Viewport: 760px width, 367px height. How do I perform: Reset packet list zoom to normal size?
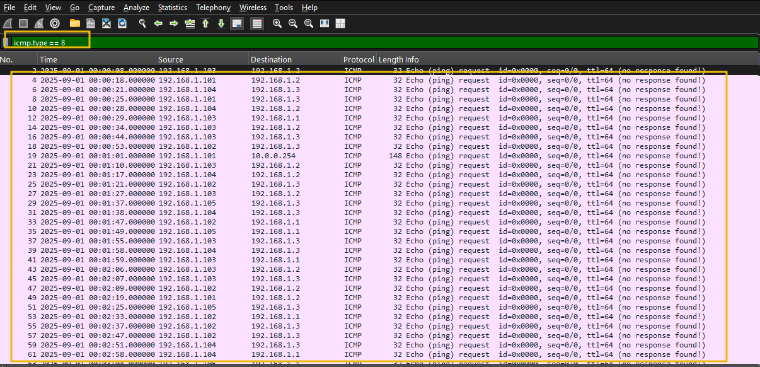308,23
